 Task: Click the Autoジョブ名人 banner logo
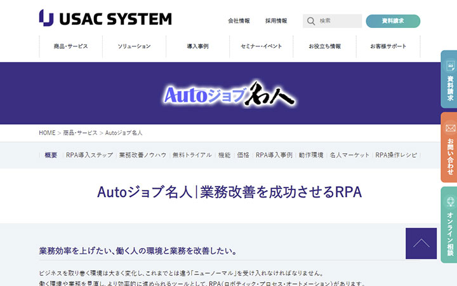pos(229,93)
